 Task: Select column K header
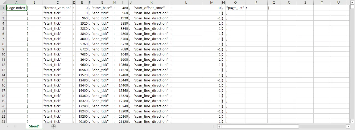click(151, 2)
